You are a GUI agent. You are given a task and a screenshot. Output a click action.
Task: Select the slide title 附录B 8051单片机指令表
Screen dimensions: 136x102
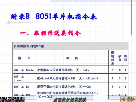coord(54,17)
